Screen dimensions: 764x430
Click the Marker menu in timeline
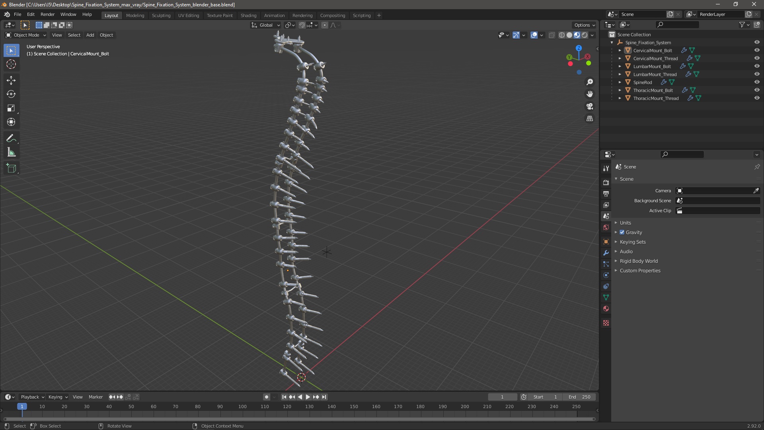95,397
